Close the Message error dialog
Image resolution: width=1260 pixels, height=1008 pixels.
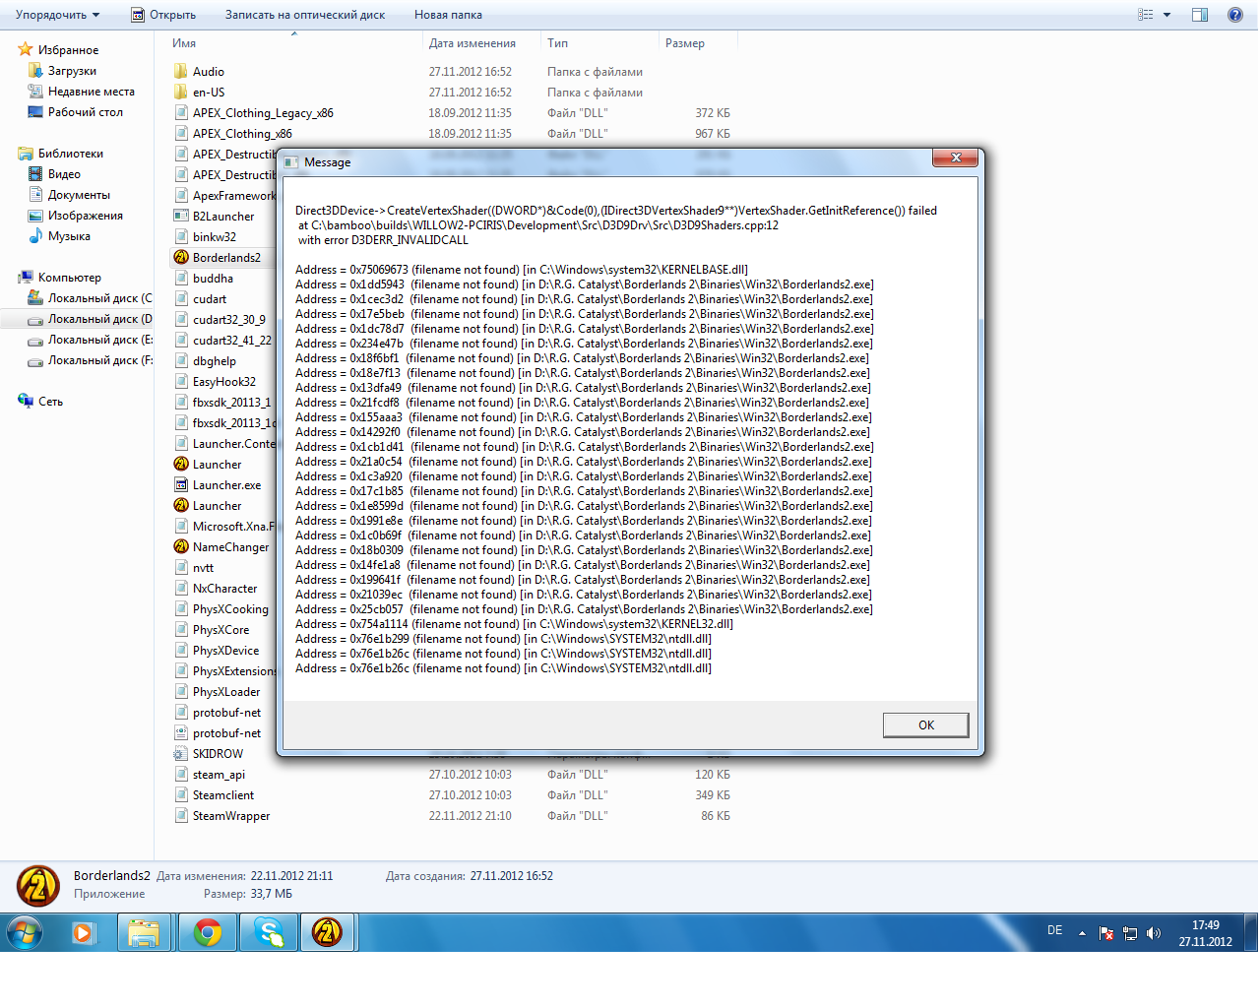pyautogui.click(x=955, y=157)
